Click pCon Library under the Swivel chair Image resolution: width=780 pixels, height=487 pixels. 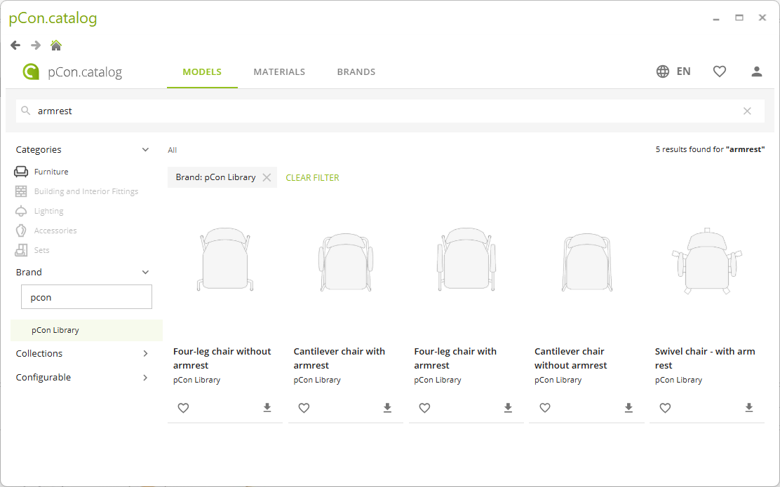(678, 380)
